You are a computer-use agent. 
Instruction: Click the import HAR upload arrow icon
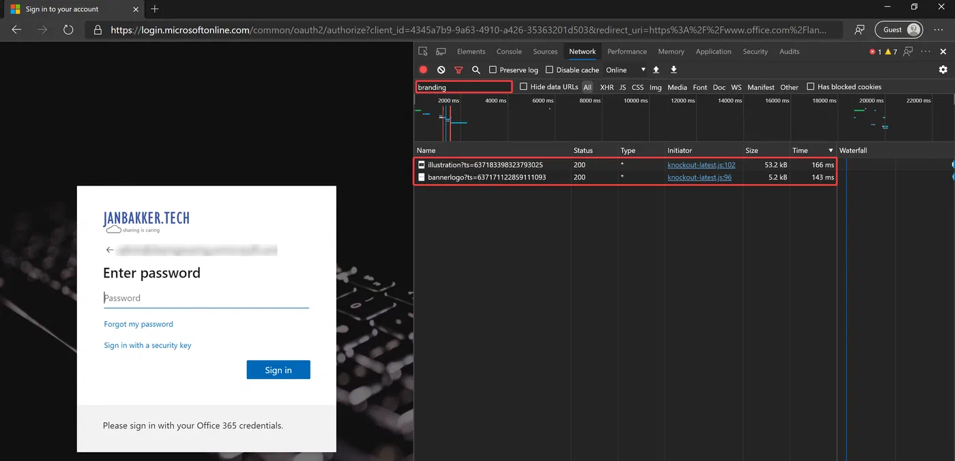tap(656, 70)
